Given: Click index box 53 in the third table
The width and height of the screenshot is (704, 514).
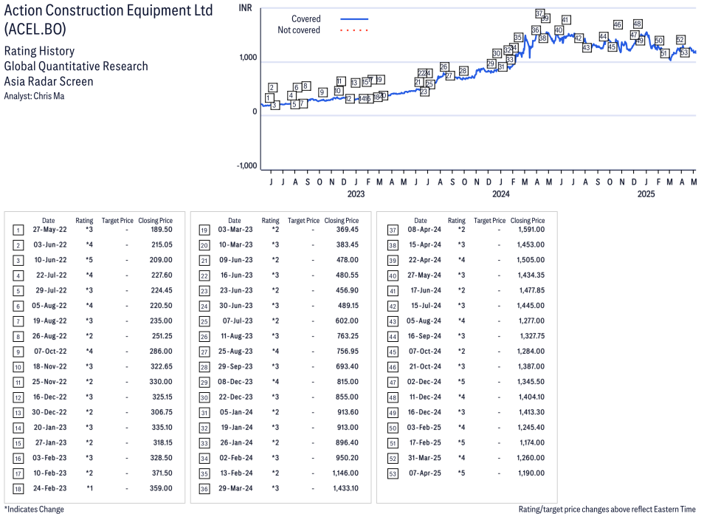Looking at the screenshot, I should pyautogui.click(x=393, y=474).
